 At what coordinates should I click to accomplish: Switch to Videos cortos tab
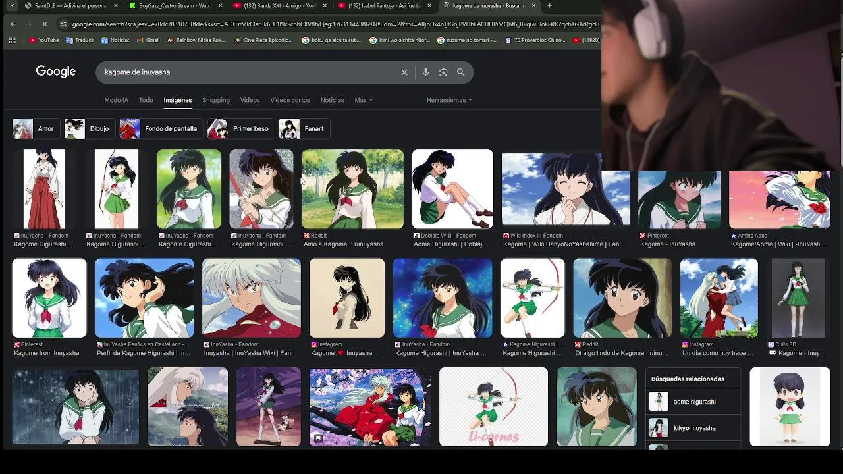click(x=290, y=100)
